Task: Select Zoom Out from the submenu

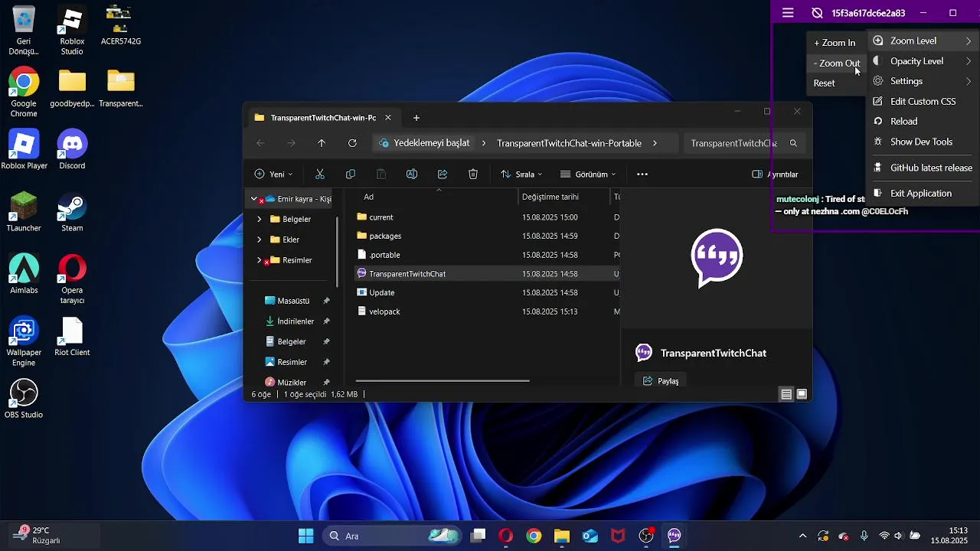Action: (836, 64)
